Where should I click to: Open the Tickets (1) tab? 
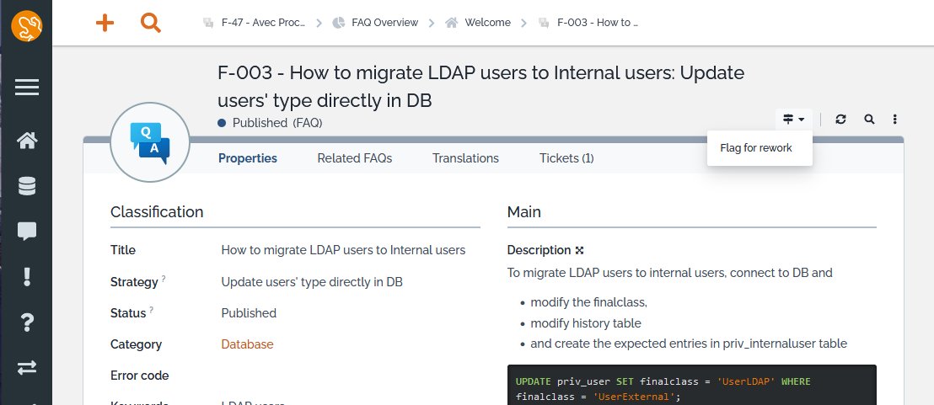(x=566, y=158)
